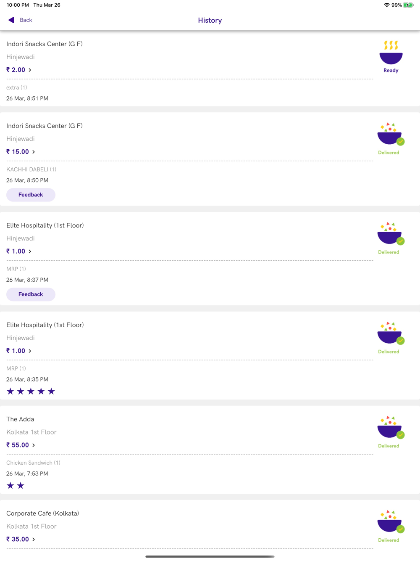
Task: Tap Delivered bowl icon for 8:35 PM order
Action: (390, 334)
